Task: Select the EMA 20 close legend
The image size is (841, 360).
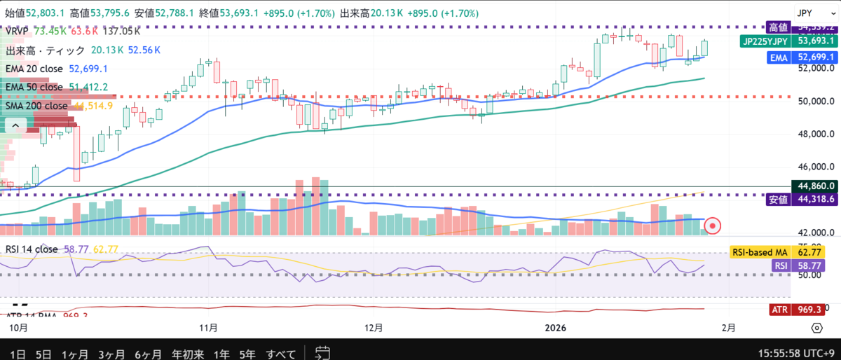Action: (x=34, y=69)
